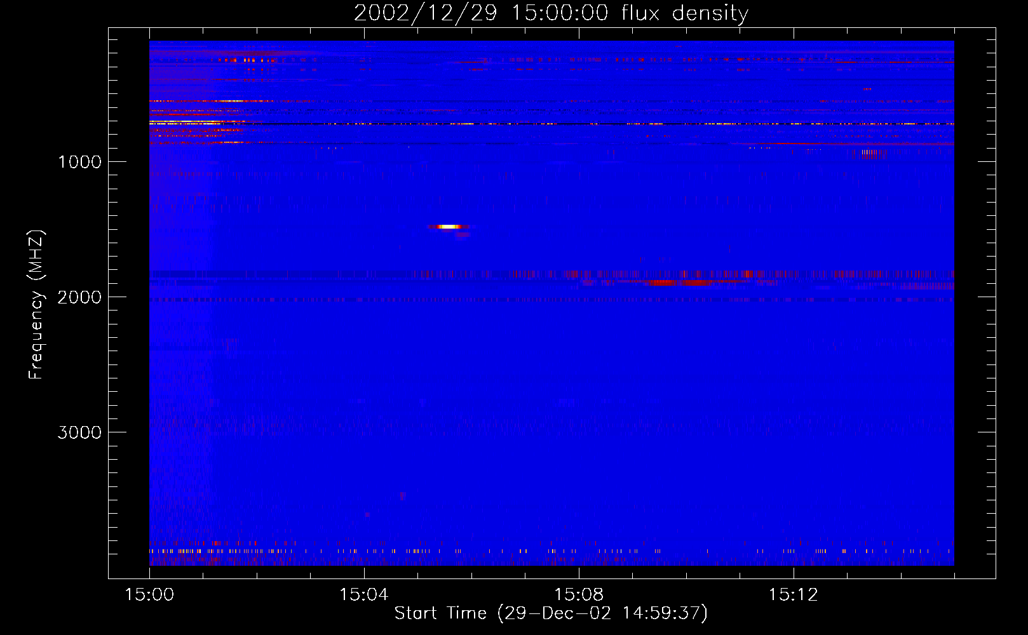The image size is (1028, 635).
Task: Click the bright yellow burst near 1500 MHz
Action: (x=449, y=226)
